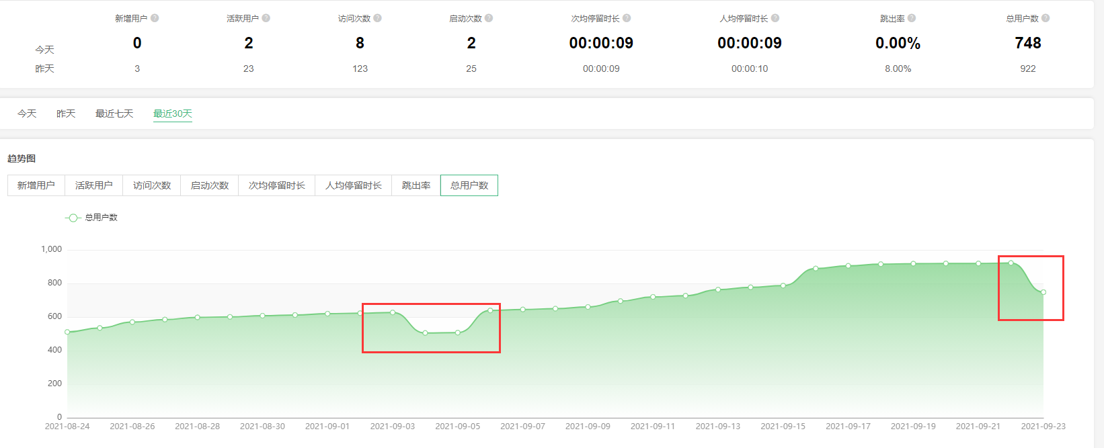Show the 活跃用户 trend chart
Viewport: 1104px width, 448px height.
click(94, 185)
